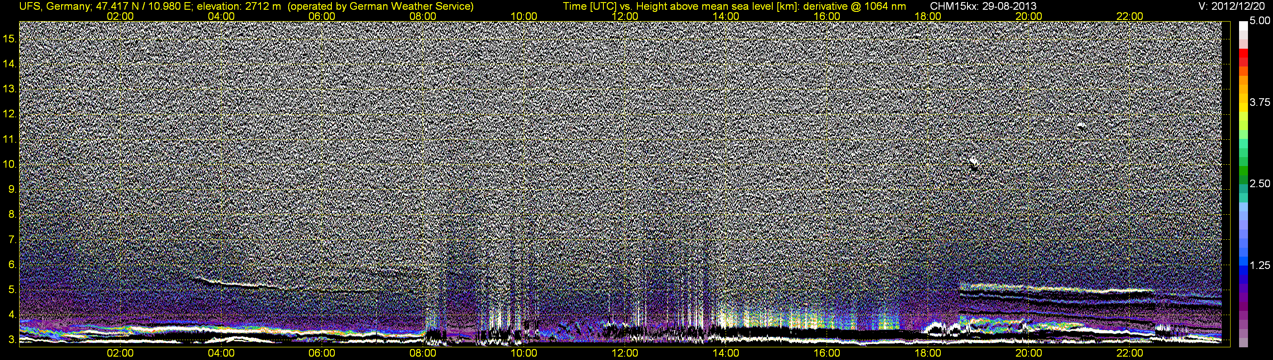The width and height of the screenshot is (1273, 360).
Task: Click the height axis label '5.'
Action: pyautogui.click(x=13, y=290)
